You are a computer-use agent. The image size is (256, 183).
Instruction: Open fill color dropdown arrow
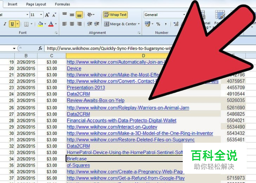(x=45, y=24)
